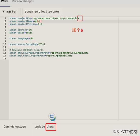
Task: Click the sonar.php.tests.reportPath line
Action: [41, 56]
